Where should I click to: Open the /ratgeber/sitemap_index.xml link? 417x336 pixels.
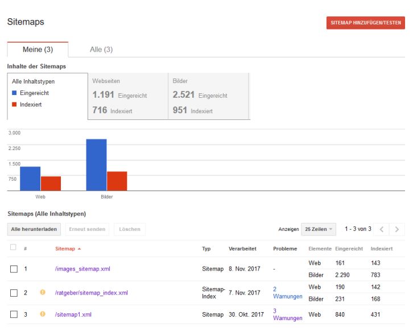(x=91, y=293)
